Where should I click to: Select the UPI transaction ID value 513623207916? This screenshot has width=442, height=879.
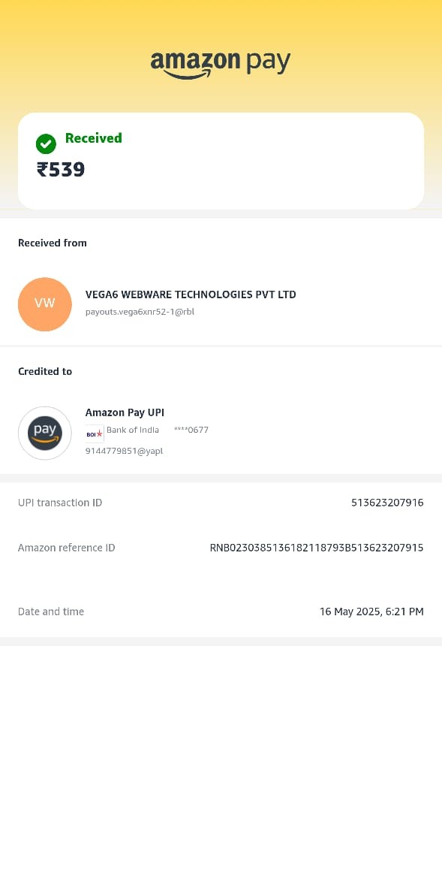(x=387, y=503)
